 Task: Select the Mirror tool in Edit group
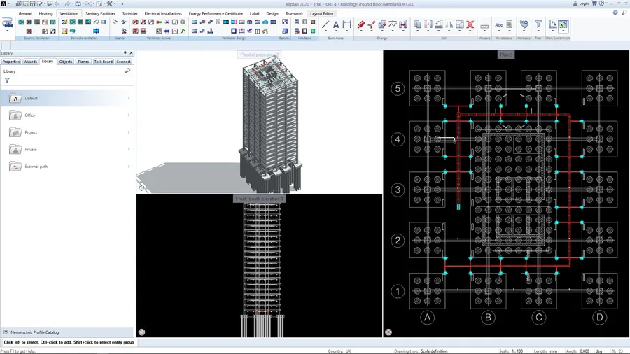point(449,25)
